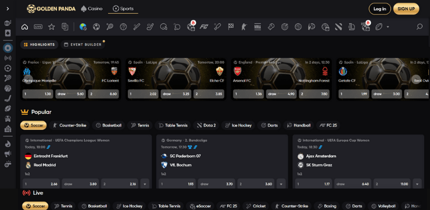Click the SIGN UP button

coord(406,9)
